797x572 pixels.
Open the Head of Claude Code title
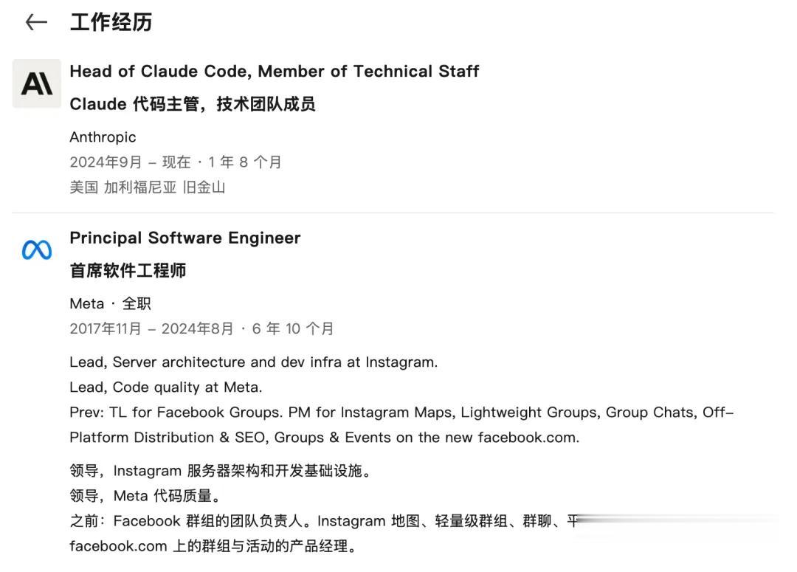coord(274,72)
